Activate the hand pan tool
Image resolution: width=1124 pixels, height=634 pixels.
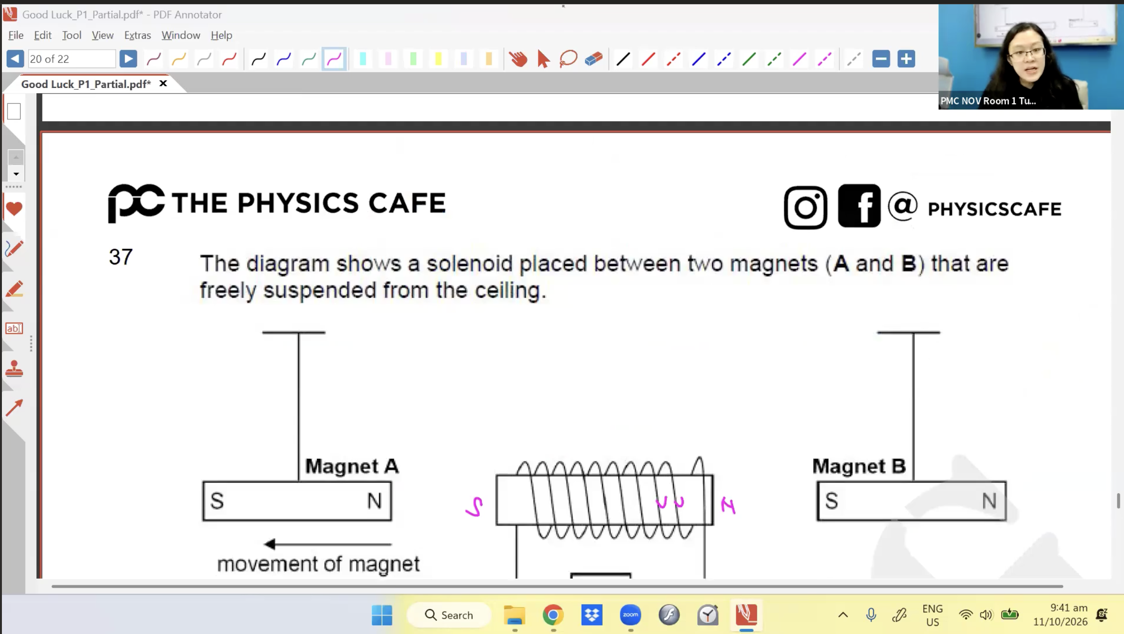[x=518, y=59]
